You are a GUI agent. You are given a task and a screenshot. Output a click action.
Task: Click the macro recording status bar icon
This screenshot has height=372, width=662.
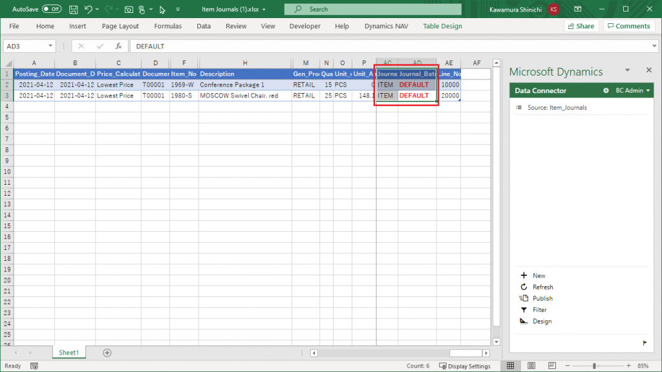34,366
